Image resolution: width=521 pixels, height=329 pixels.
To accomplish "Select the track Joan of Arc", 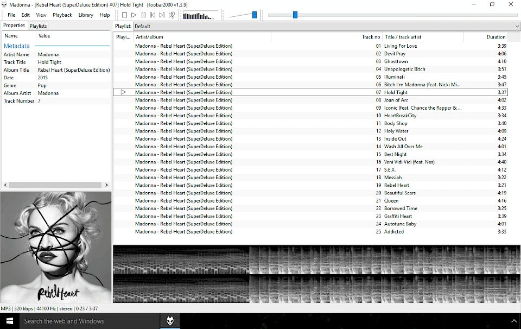I will tap(310, 100).
